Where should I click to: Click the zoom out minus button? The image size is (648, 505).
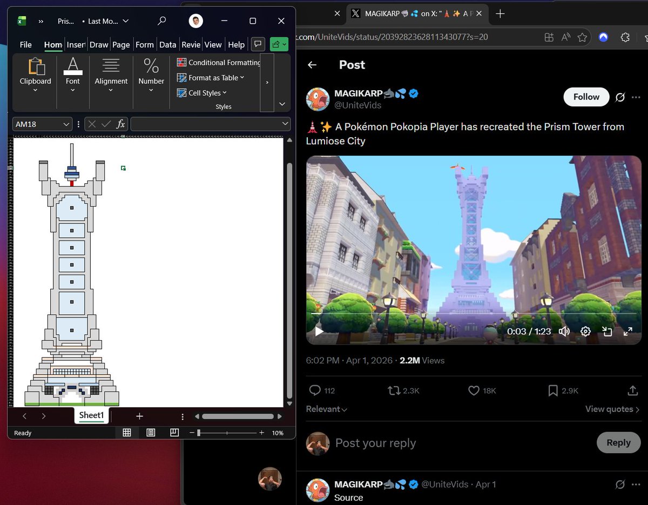(192, 433)
